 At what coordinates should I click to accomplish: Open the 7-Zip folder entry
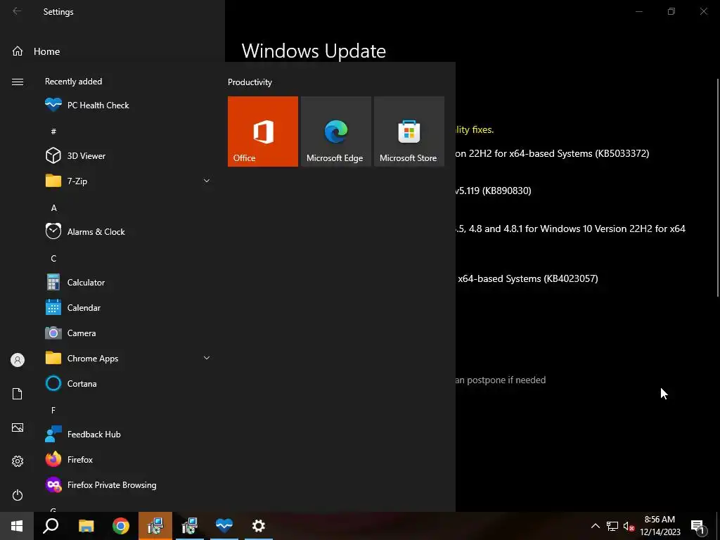[128, 181]
